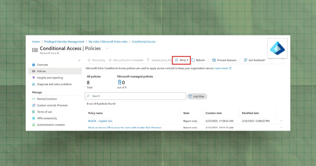This screenshot has width=316, height=166.
Task: Click Got feedback? button
Action: [x=254, y=60]
